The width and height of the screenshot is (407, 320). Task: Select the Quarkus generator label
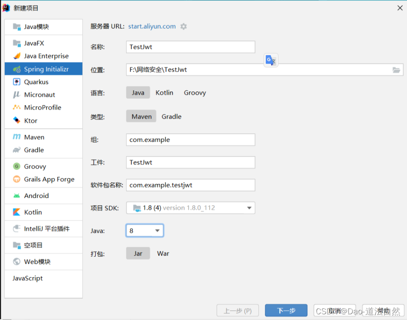[36, 82]
